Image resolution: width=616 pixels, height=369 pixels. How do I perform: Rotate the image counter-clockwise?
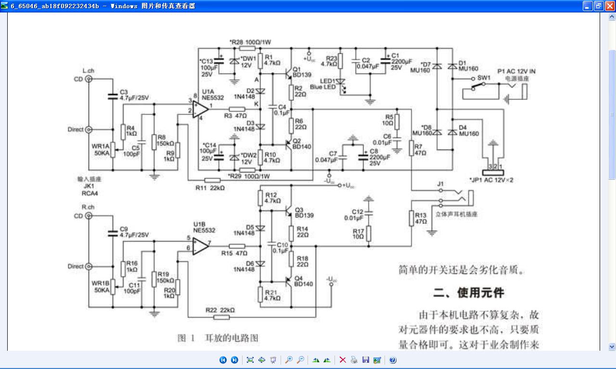[x=327, y=360]
